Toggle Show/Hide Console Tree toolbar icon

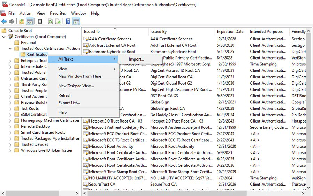(30, 22)
